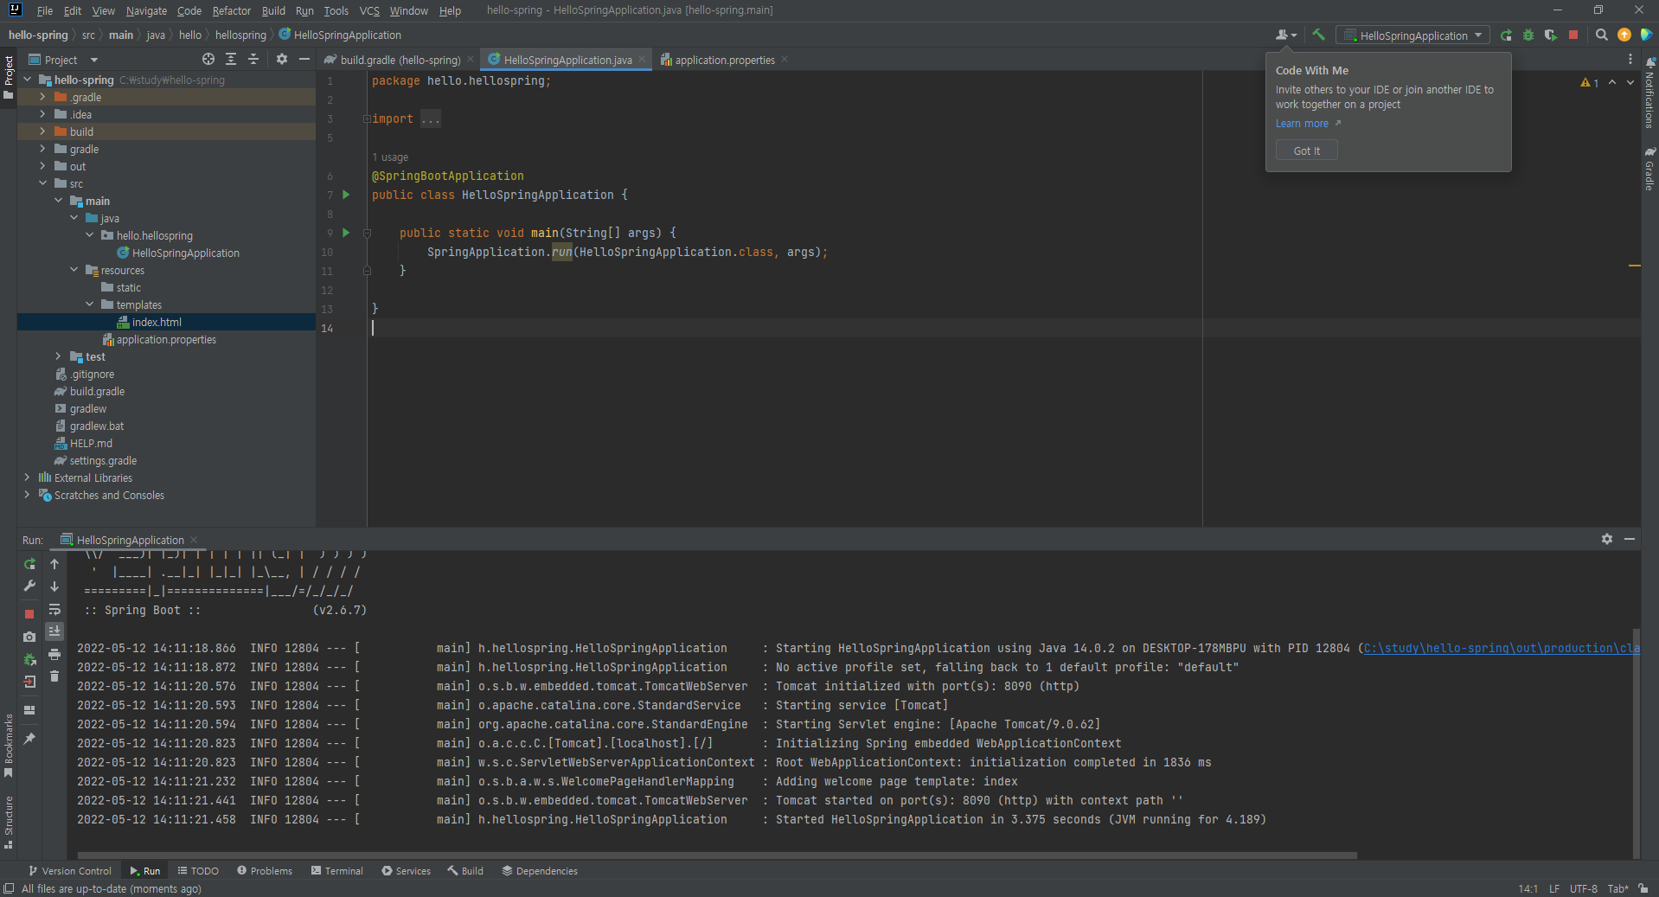Collapse the src folder
1659x897 pixels.
pyautogui.click(x=42, y=183)
